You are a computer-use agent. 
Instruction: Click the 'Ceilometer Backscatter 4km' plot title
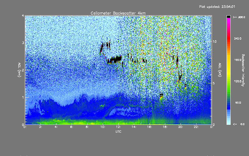coord(118,13)
